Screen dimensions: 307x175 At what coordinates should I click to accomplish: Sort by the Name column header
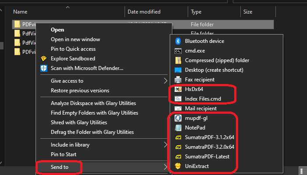(20, 12)
